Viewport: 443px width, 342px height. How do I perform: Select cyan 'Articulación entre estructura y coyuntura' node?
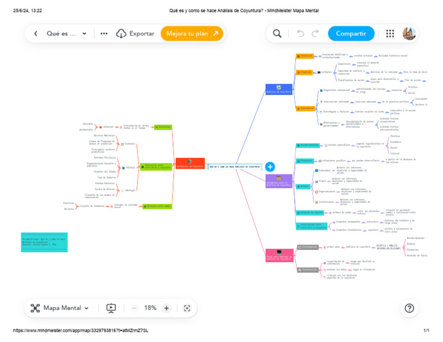point(311,226)
